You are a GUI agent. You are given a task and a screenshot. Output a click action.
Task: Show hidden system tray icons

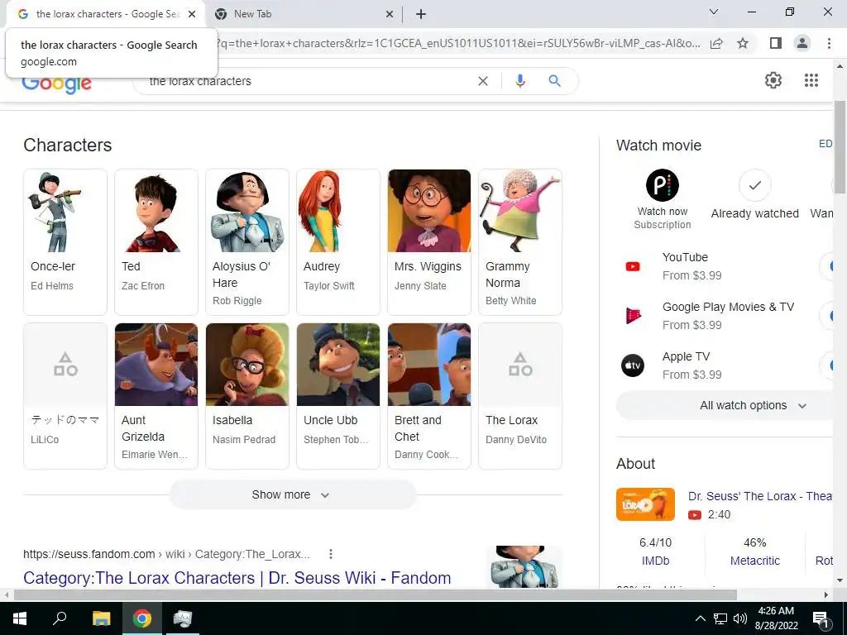click(700, 618)
